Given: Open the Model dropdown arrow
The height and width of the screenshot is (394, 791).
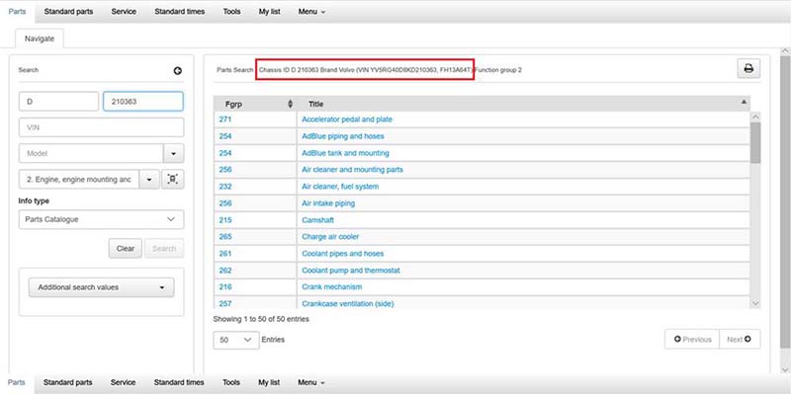Looking at the screenshot, I should [x=174, y=153].
